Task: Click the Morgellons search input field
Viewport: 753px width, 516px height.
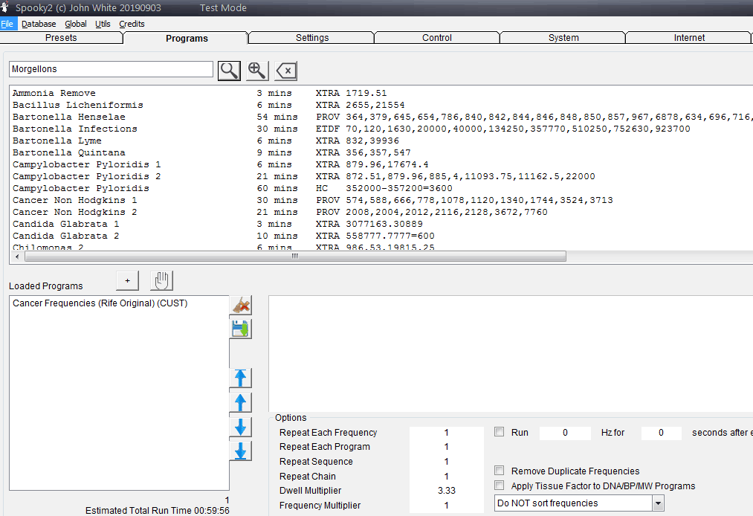Action: click(111, 69)
